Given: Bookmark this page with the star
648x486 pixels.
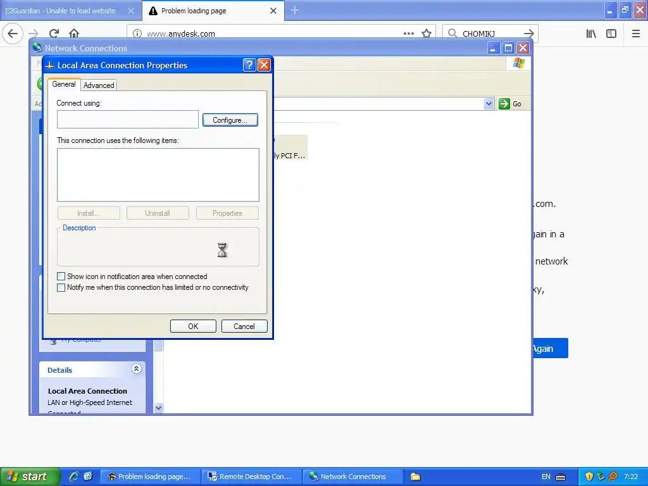Looking at the screenshot, I should (x=427, y=34).
